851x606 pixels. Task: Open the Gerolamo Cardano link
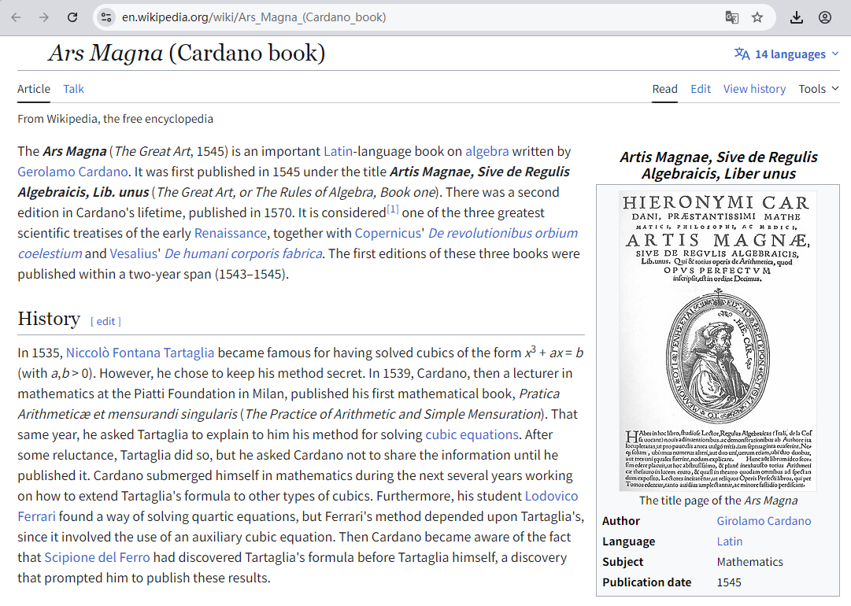72,172
